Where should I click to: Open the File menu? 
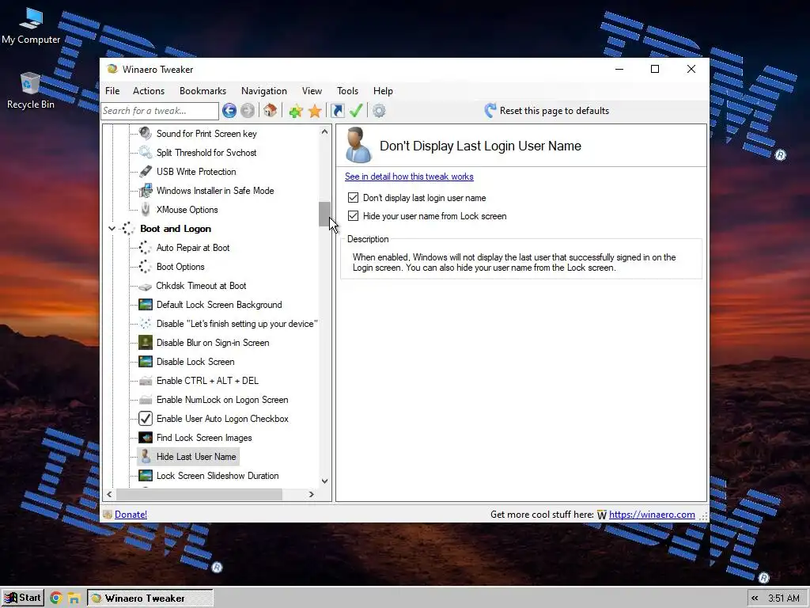[x=112, y=91]
